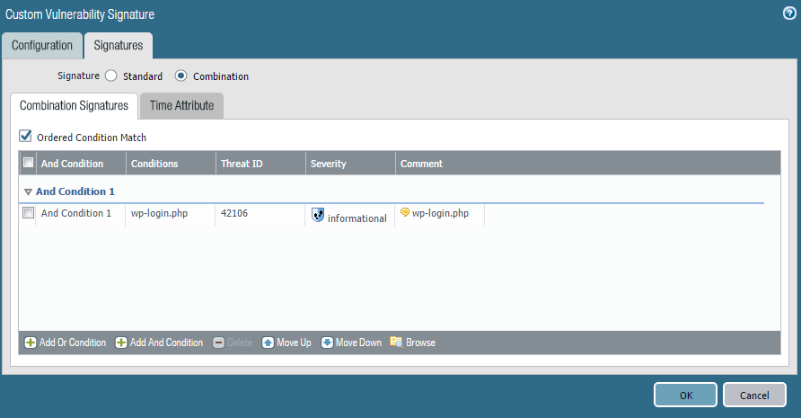Click the Add And Condition plus icon
Viewport: 801px width, 418px height.
(121, 342)
